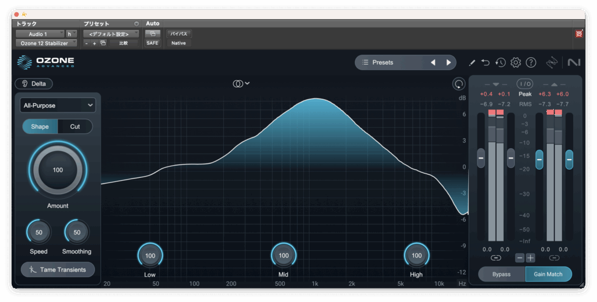The width and height of the screenshot is (597, 302).
Task: Open the undo history clock icon
Action: pos(500,62)
